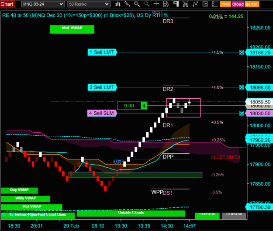Toggle the Chart Trader panel icon
273x231 pixels.
click(x=176, y=4)
